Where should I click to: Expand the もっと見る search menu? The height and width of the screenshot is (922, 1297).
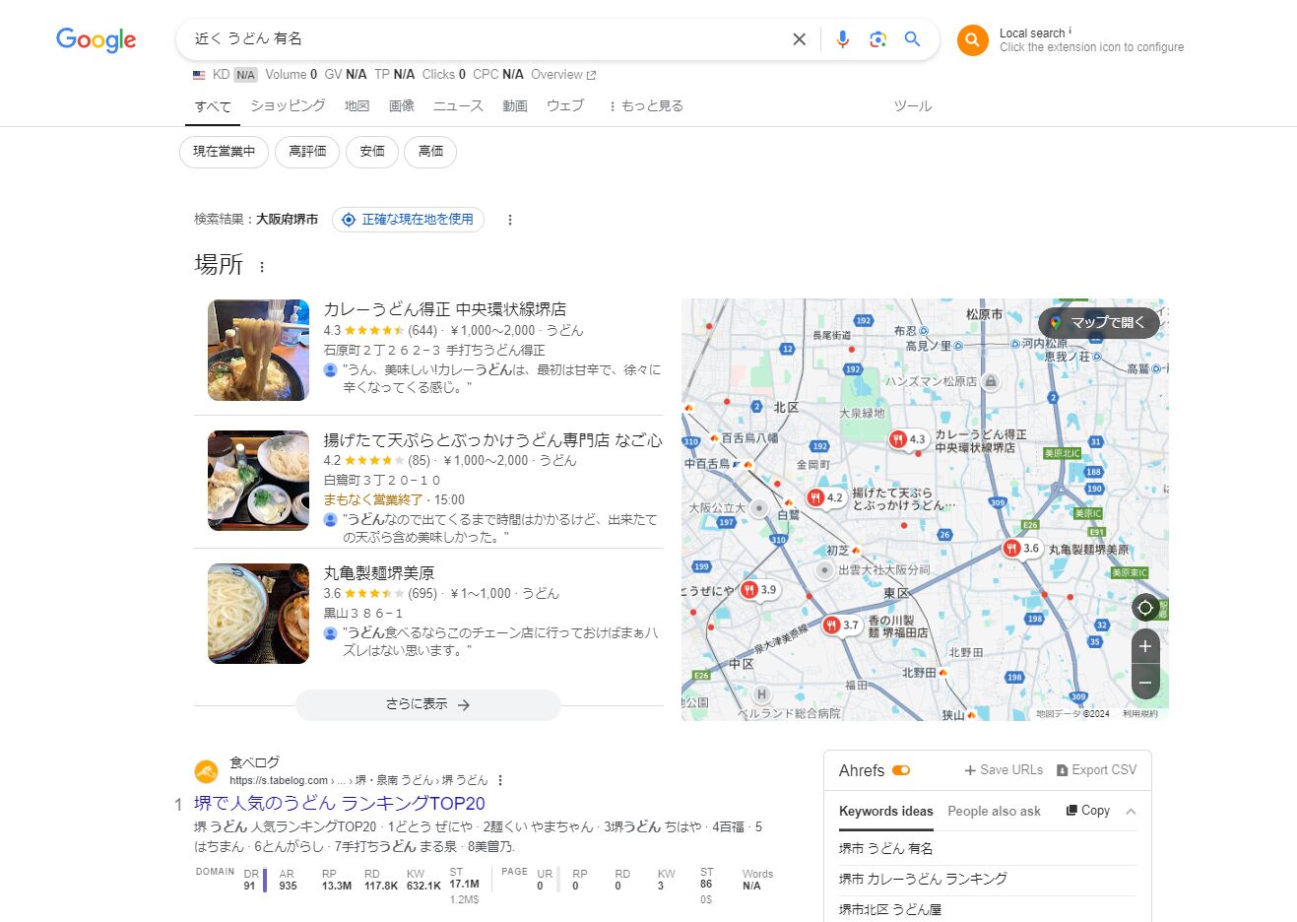tap(644, 105)
